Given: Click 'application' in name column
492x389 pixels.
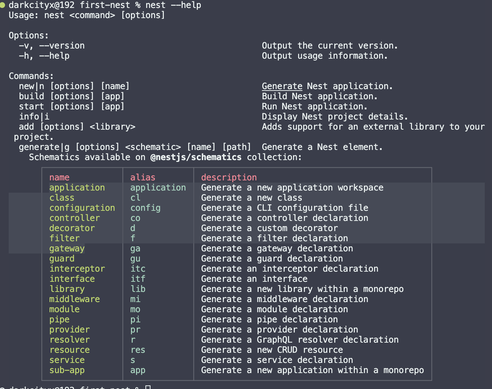Looking at the screenshot, I should pos(77,188).
